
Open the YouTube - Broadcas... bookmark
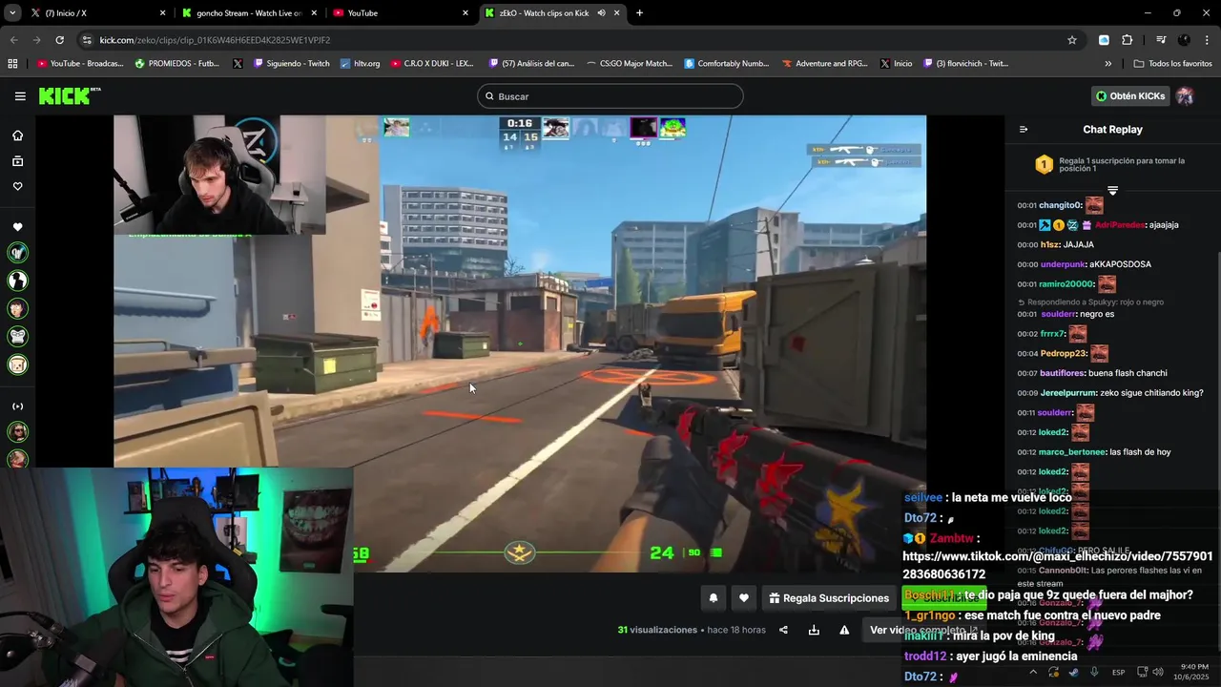point(80,64)
